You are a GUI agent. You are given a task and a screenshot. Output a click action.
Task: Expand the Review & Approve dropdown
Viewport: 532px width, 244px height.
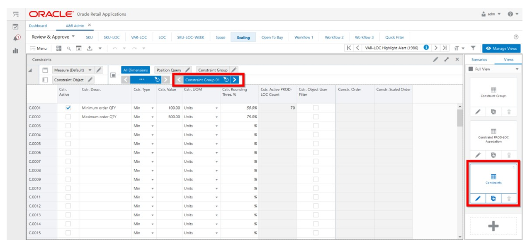point(53,37)
